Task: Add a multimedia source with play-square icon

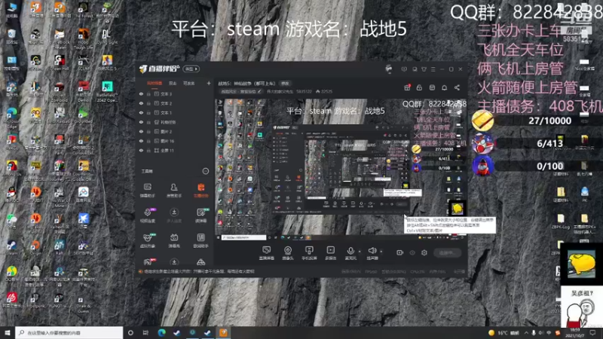Action: tap(330, 253)
